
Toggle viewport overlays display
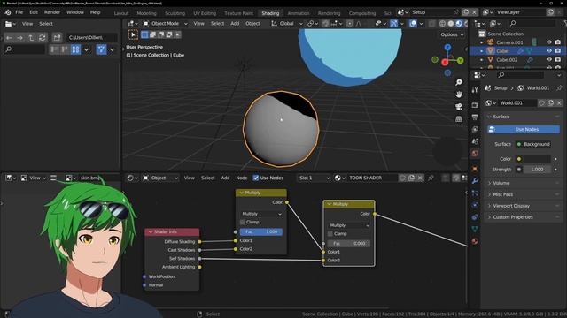(x=413, y=24)
